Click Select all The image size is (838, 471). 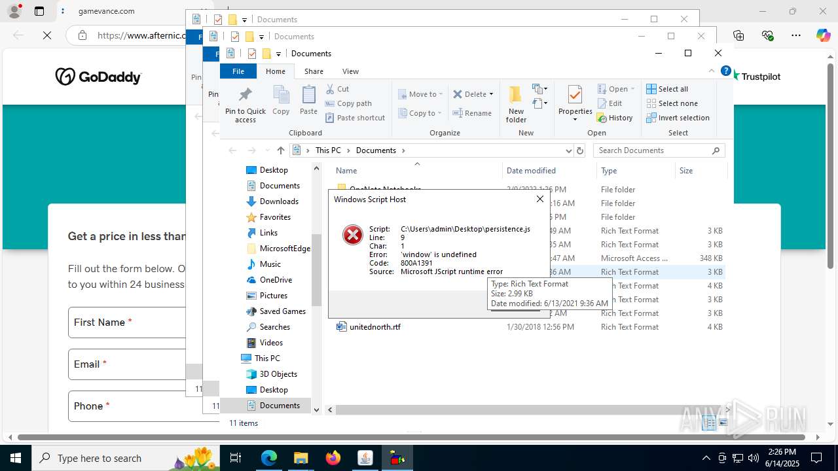point(667,89)
